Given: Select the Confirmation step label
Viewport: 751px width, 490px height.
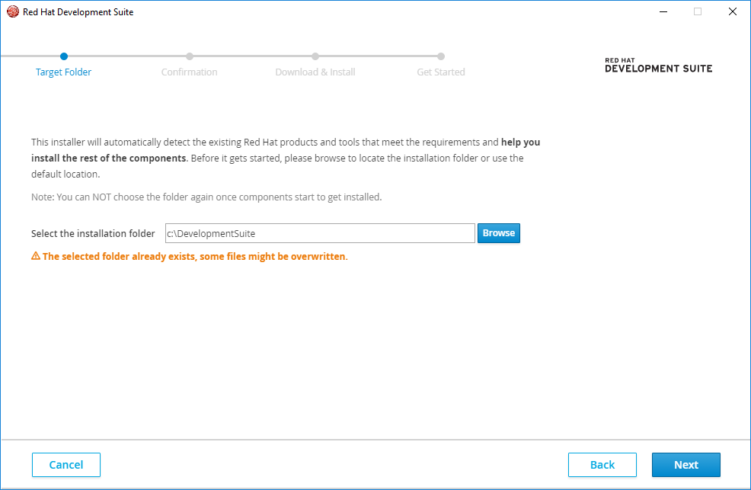Looking at the screenshot, I should pos(190,72).
